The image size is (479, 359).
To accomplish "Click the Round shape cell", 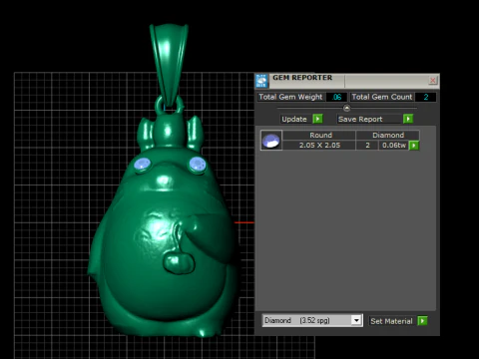I will 320,135.
